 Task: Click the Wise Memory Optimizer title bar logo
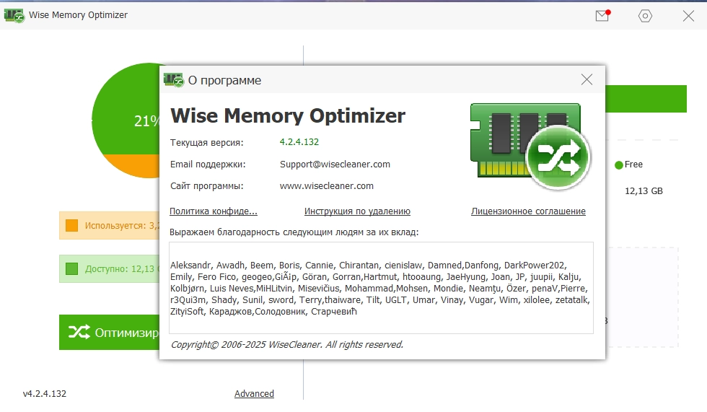pos(14,15)
